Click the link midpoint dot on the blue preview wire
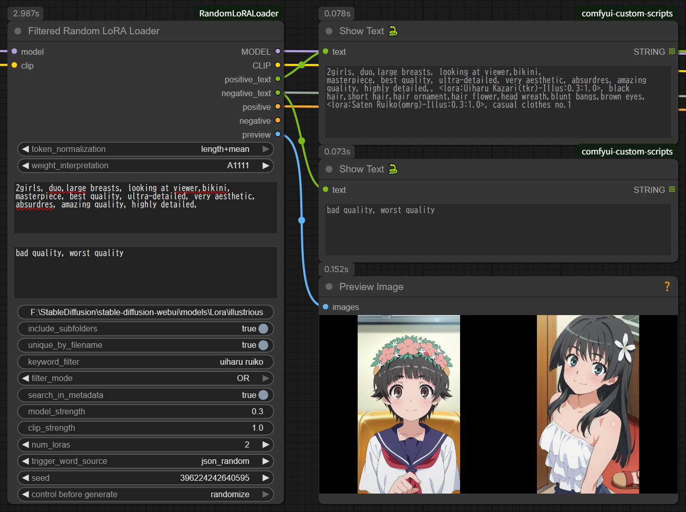Screen dimensions: 686x512 [x=302, y=220]
